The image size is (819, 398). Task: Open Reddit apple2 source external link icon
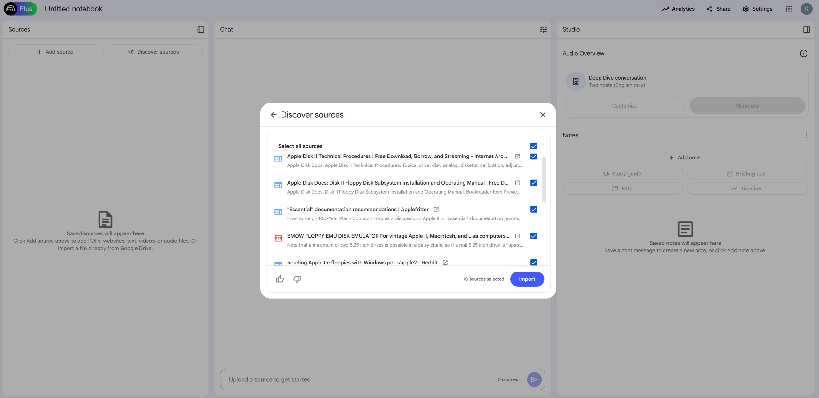[x=445, y=263]
